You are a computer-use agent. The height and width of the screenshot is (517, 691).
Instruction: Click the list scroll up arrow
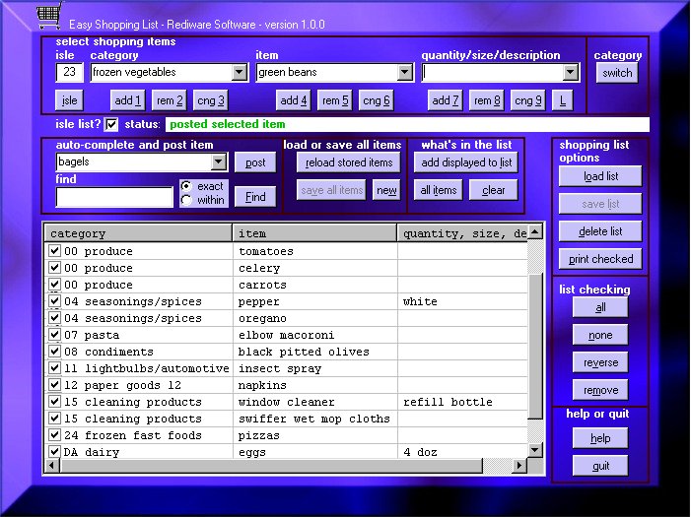[x=535, y=231]
